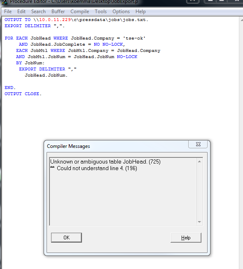Place the cursor on the FOR EACH JobHead line

click(75, 38)
